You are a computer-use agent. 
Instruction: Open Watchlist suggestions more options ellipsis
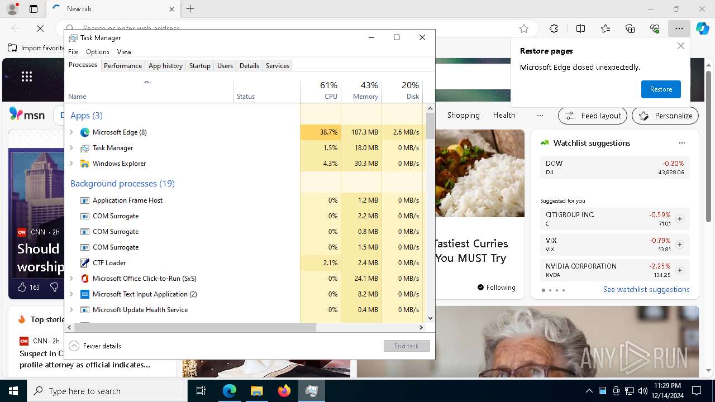(x=681, y=143)
